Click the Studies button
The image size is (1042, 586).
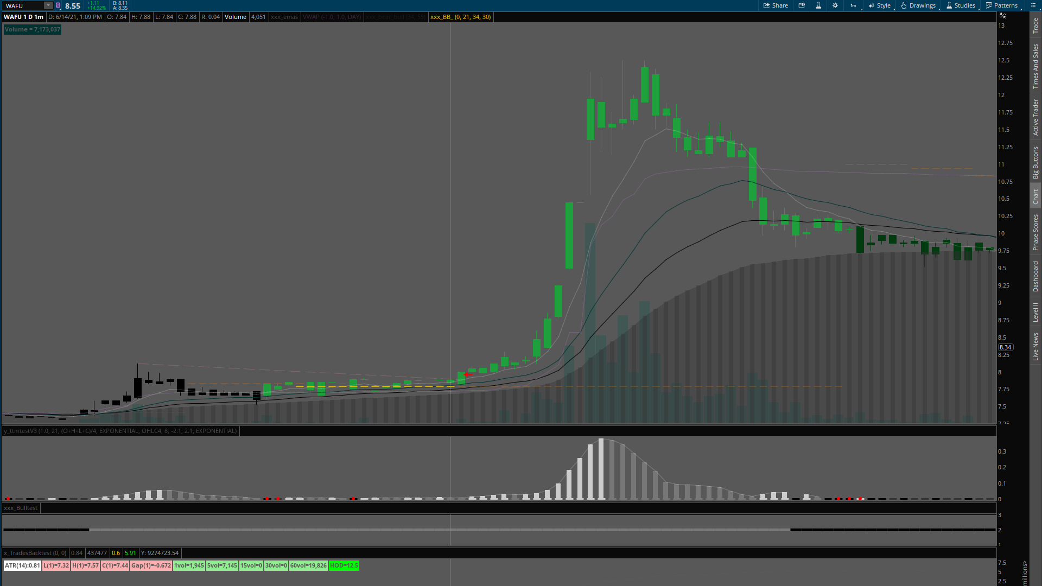tap(961, 5)
